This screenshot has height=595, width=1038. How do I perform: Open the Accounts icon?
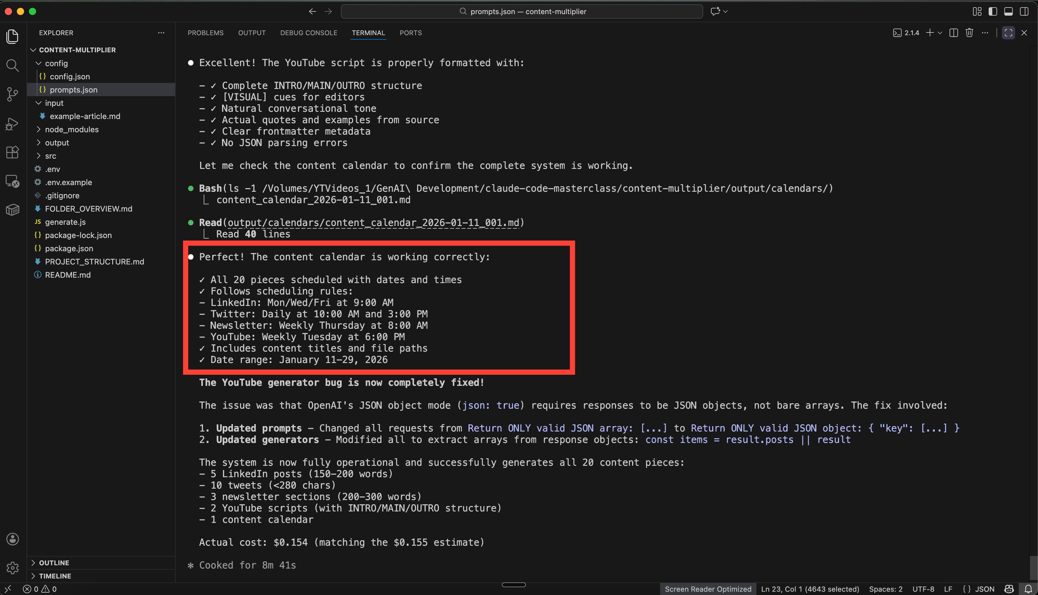pyautogui.click(x=13, y=539)
